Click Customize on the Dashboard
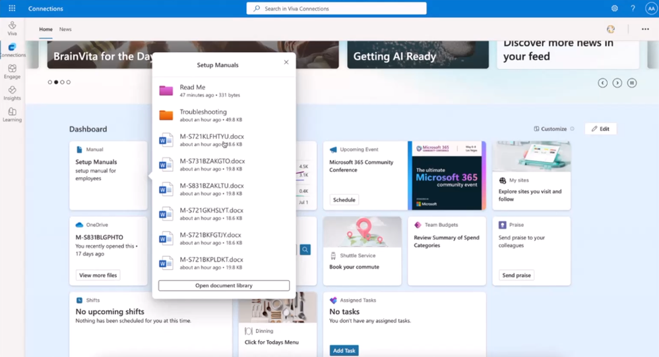 pyautogui.click(x=550, y=129)
